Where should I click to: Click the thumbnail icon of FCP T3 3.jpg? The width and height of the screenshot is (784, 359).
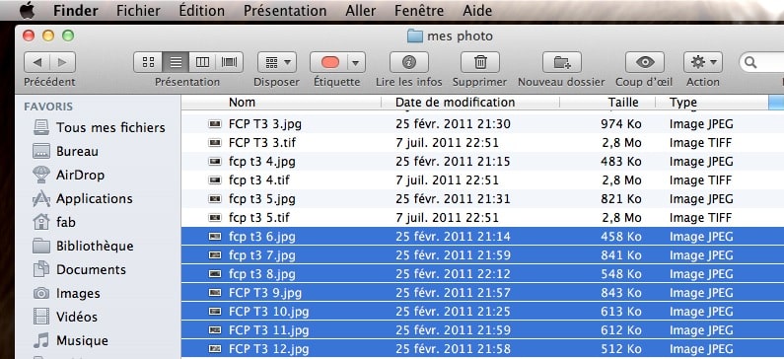(x=215, y=124)
